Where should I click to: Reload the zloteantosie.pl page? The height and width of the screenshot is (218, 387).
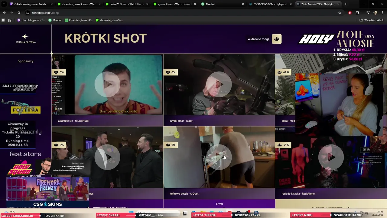pyautogui.click(x=19, y=13)
